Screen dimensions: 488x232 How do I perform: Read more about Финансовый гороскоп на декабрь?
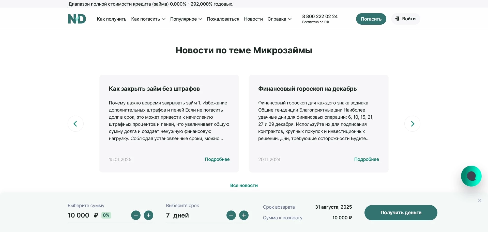[x=367, y=159]
